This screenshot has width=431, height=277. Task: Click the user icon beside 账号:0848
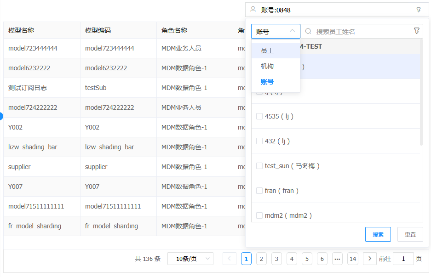pos(253,10)
